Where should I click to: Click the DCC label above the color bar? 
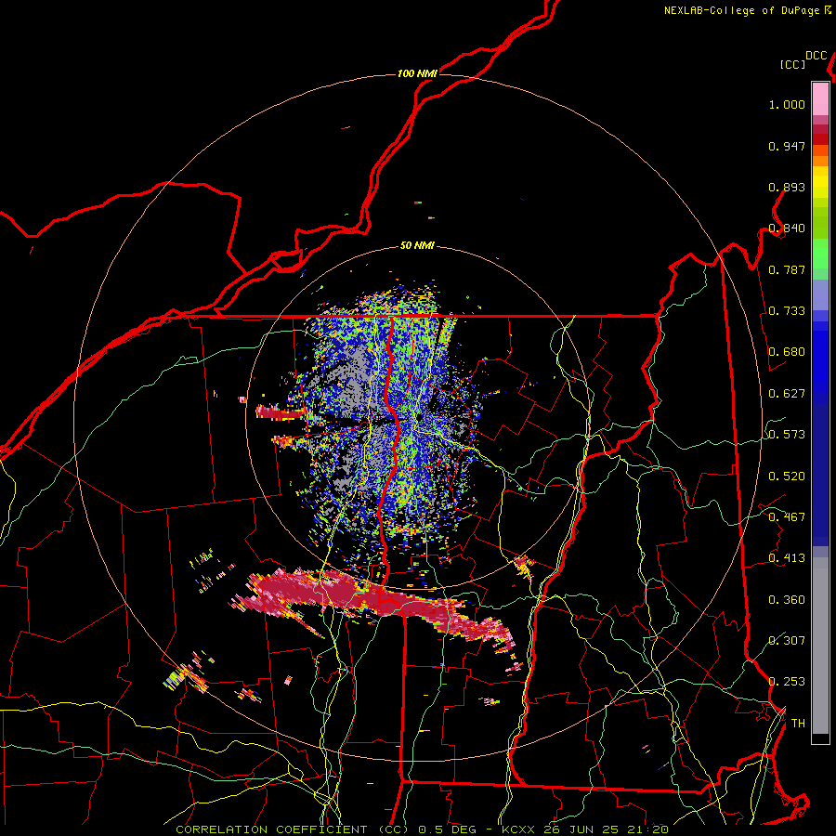[816, 56]
